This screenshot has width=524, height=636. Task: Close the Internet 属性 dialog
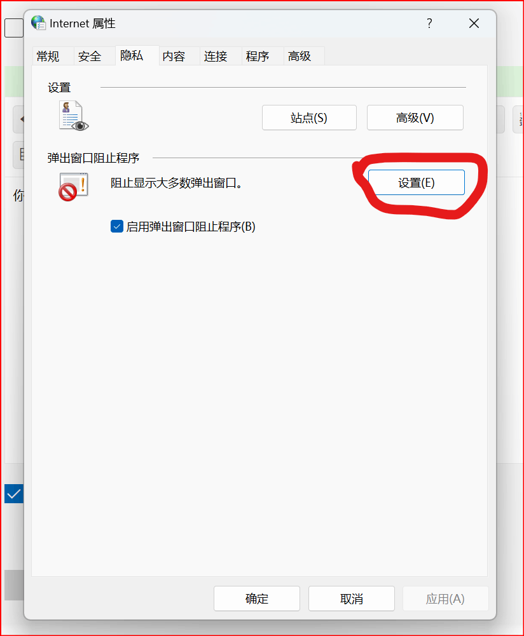click(474, 23)
